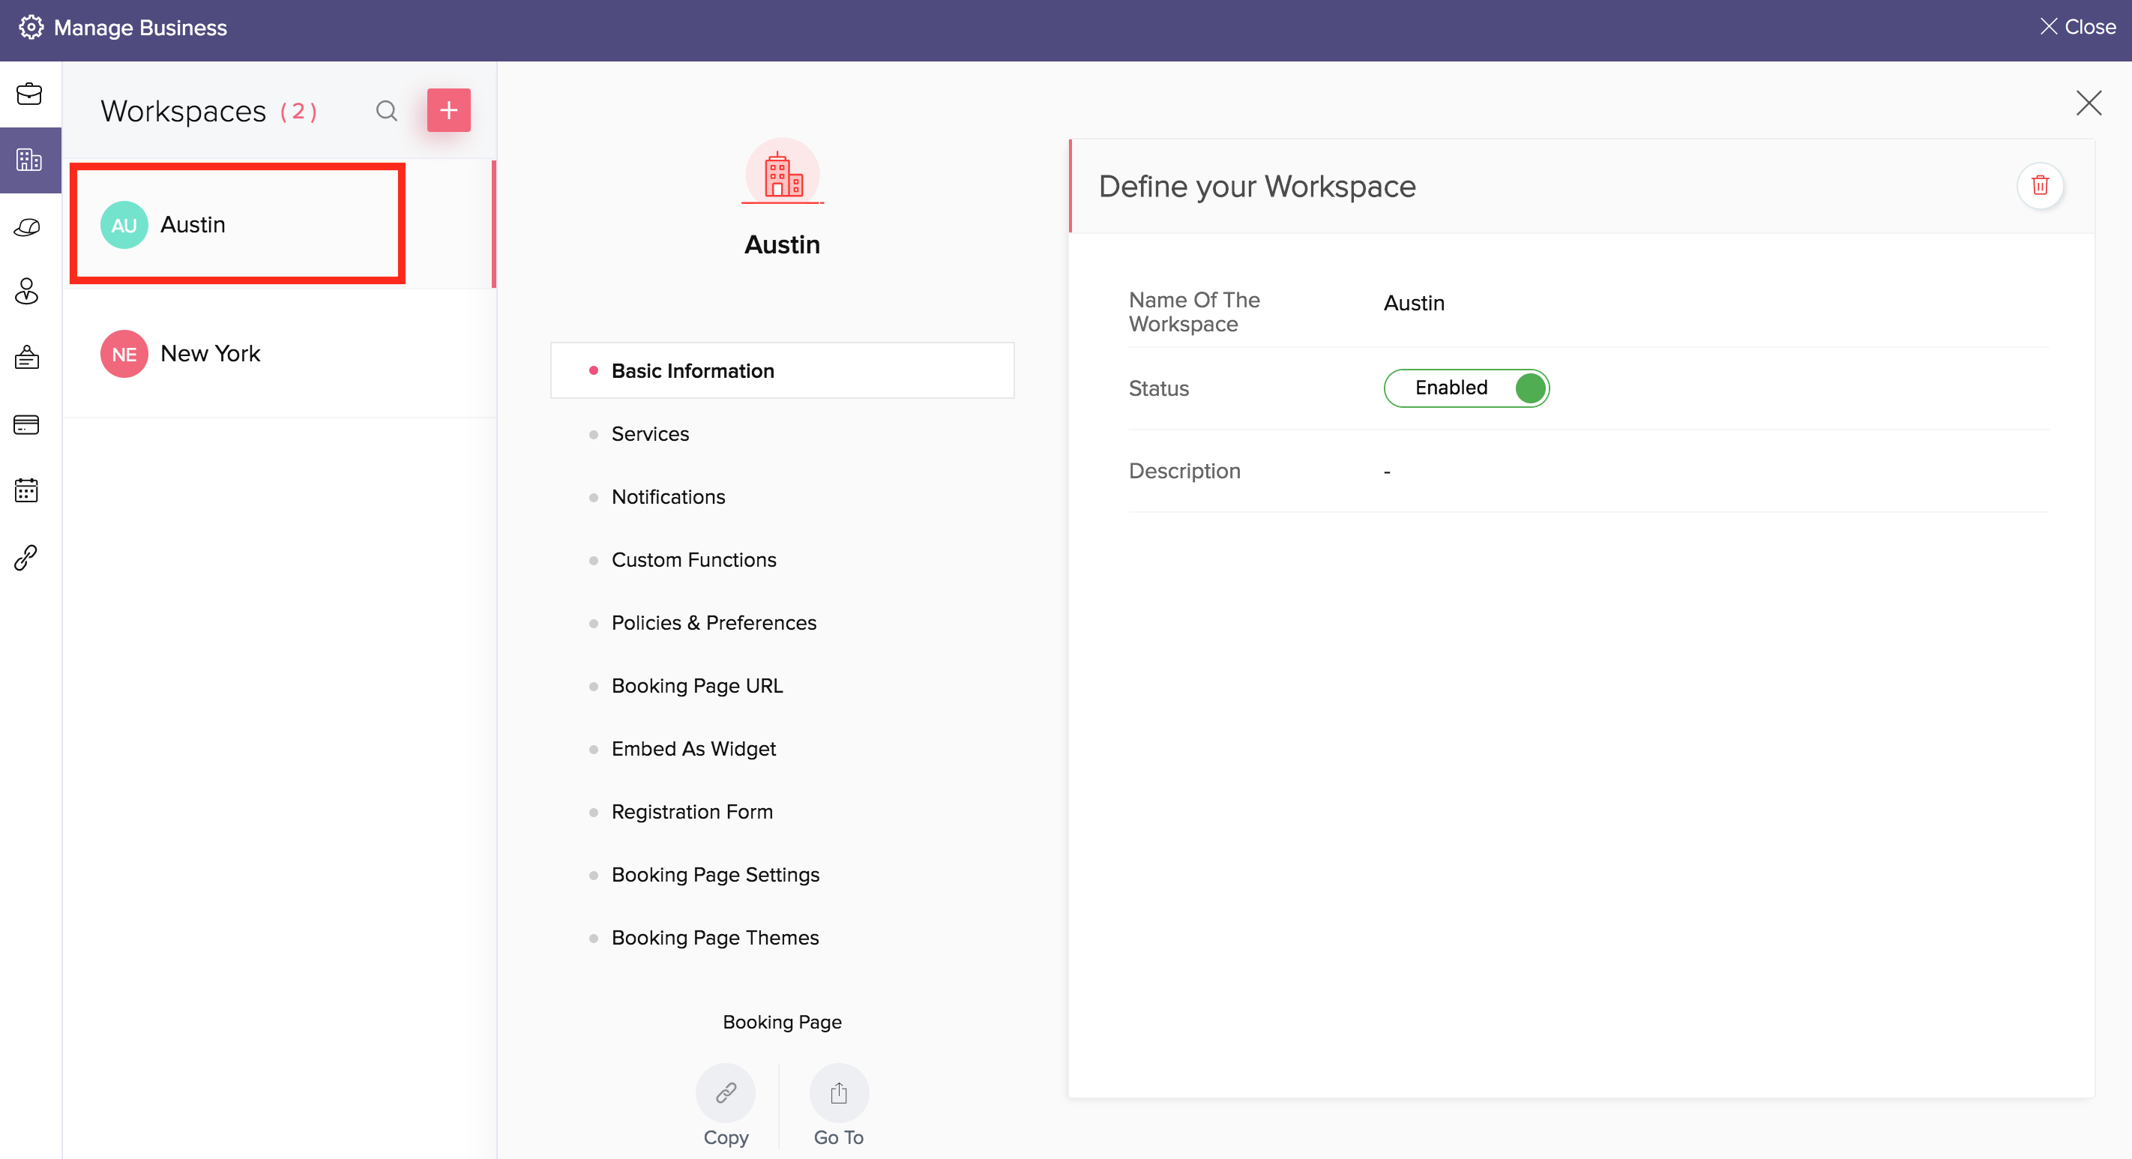
Task: Open the cap-shaped sidebar icon
Action: tap(27, 227)
